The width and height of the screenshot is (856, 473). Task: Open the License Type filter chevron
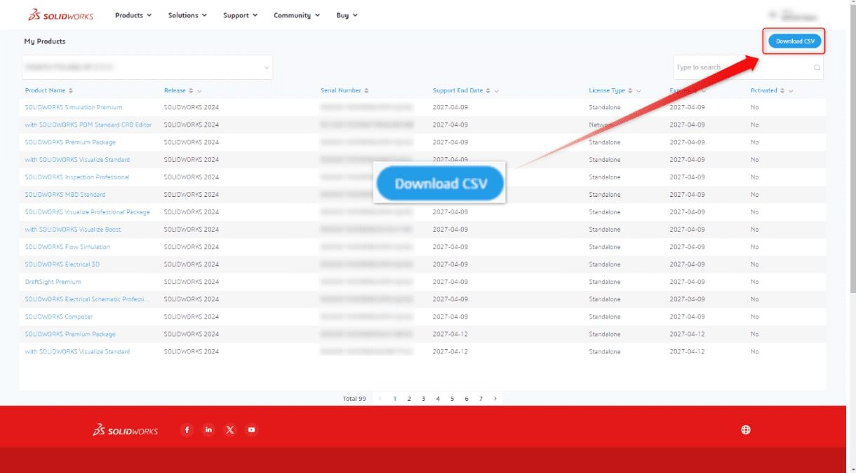click(x=638, y=91)
